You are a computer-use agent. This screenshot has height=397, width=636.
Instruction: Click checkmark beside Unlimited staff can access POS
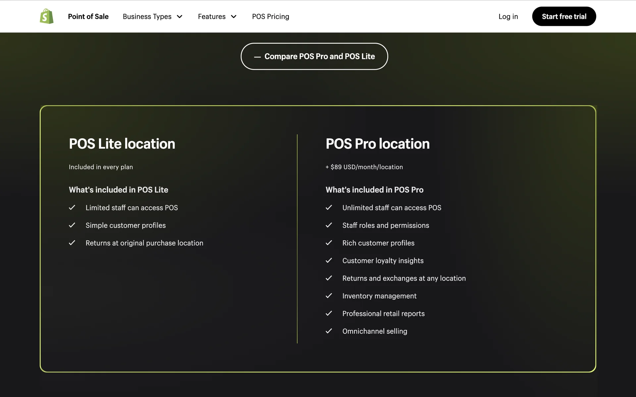point(329,207)
